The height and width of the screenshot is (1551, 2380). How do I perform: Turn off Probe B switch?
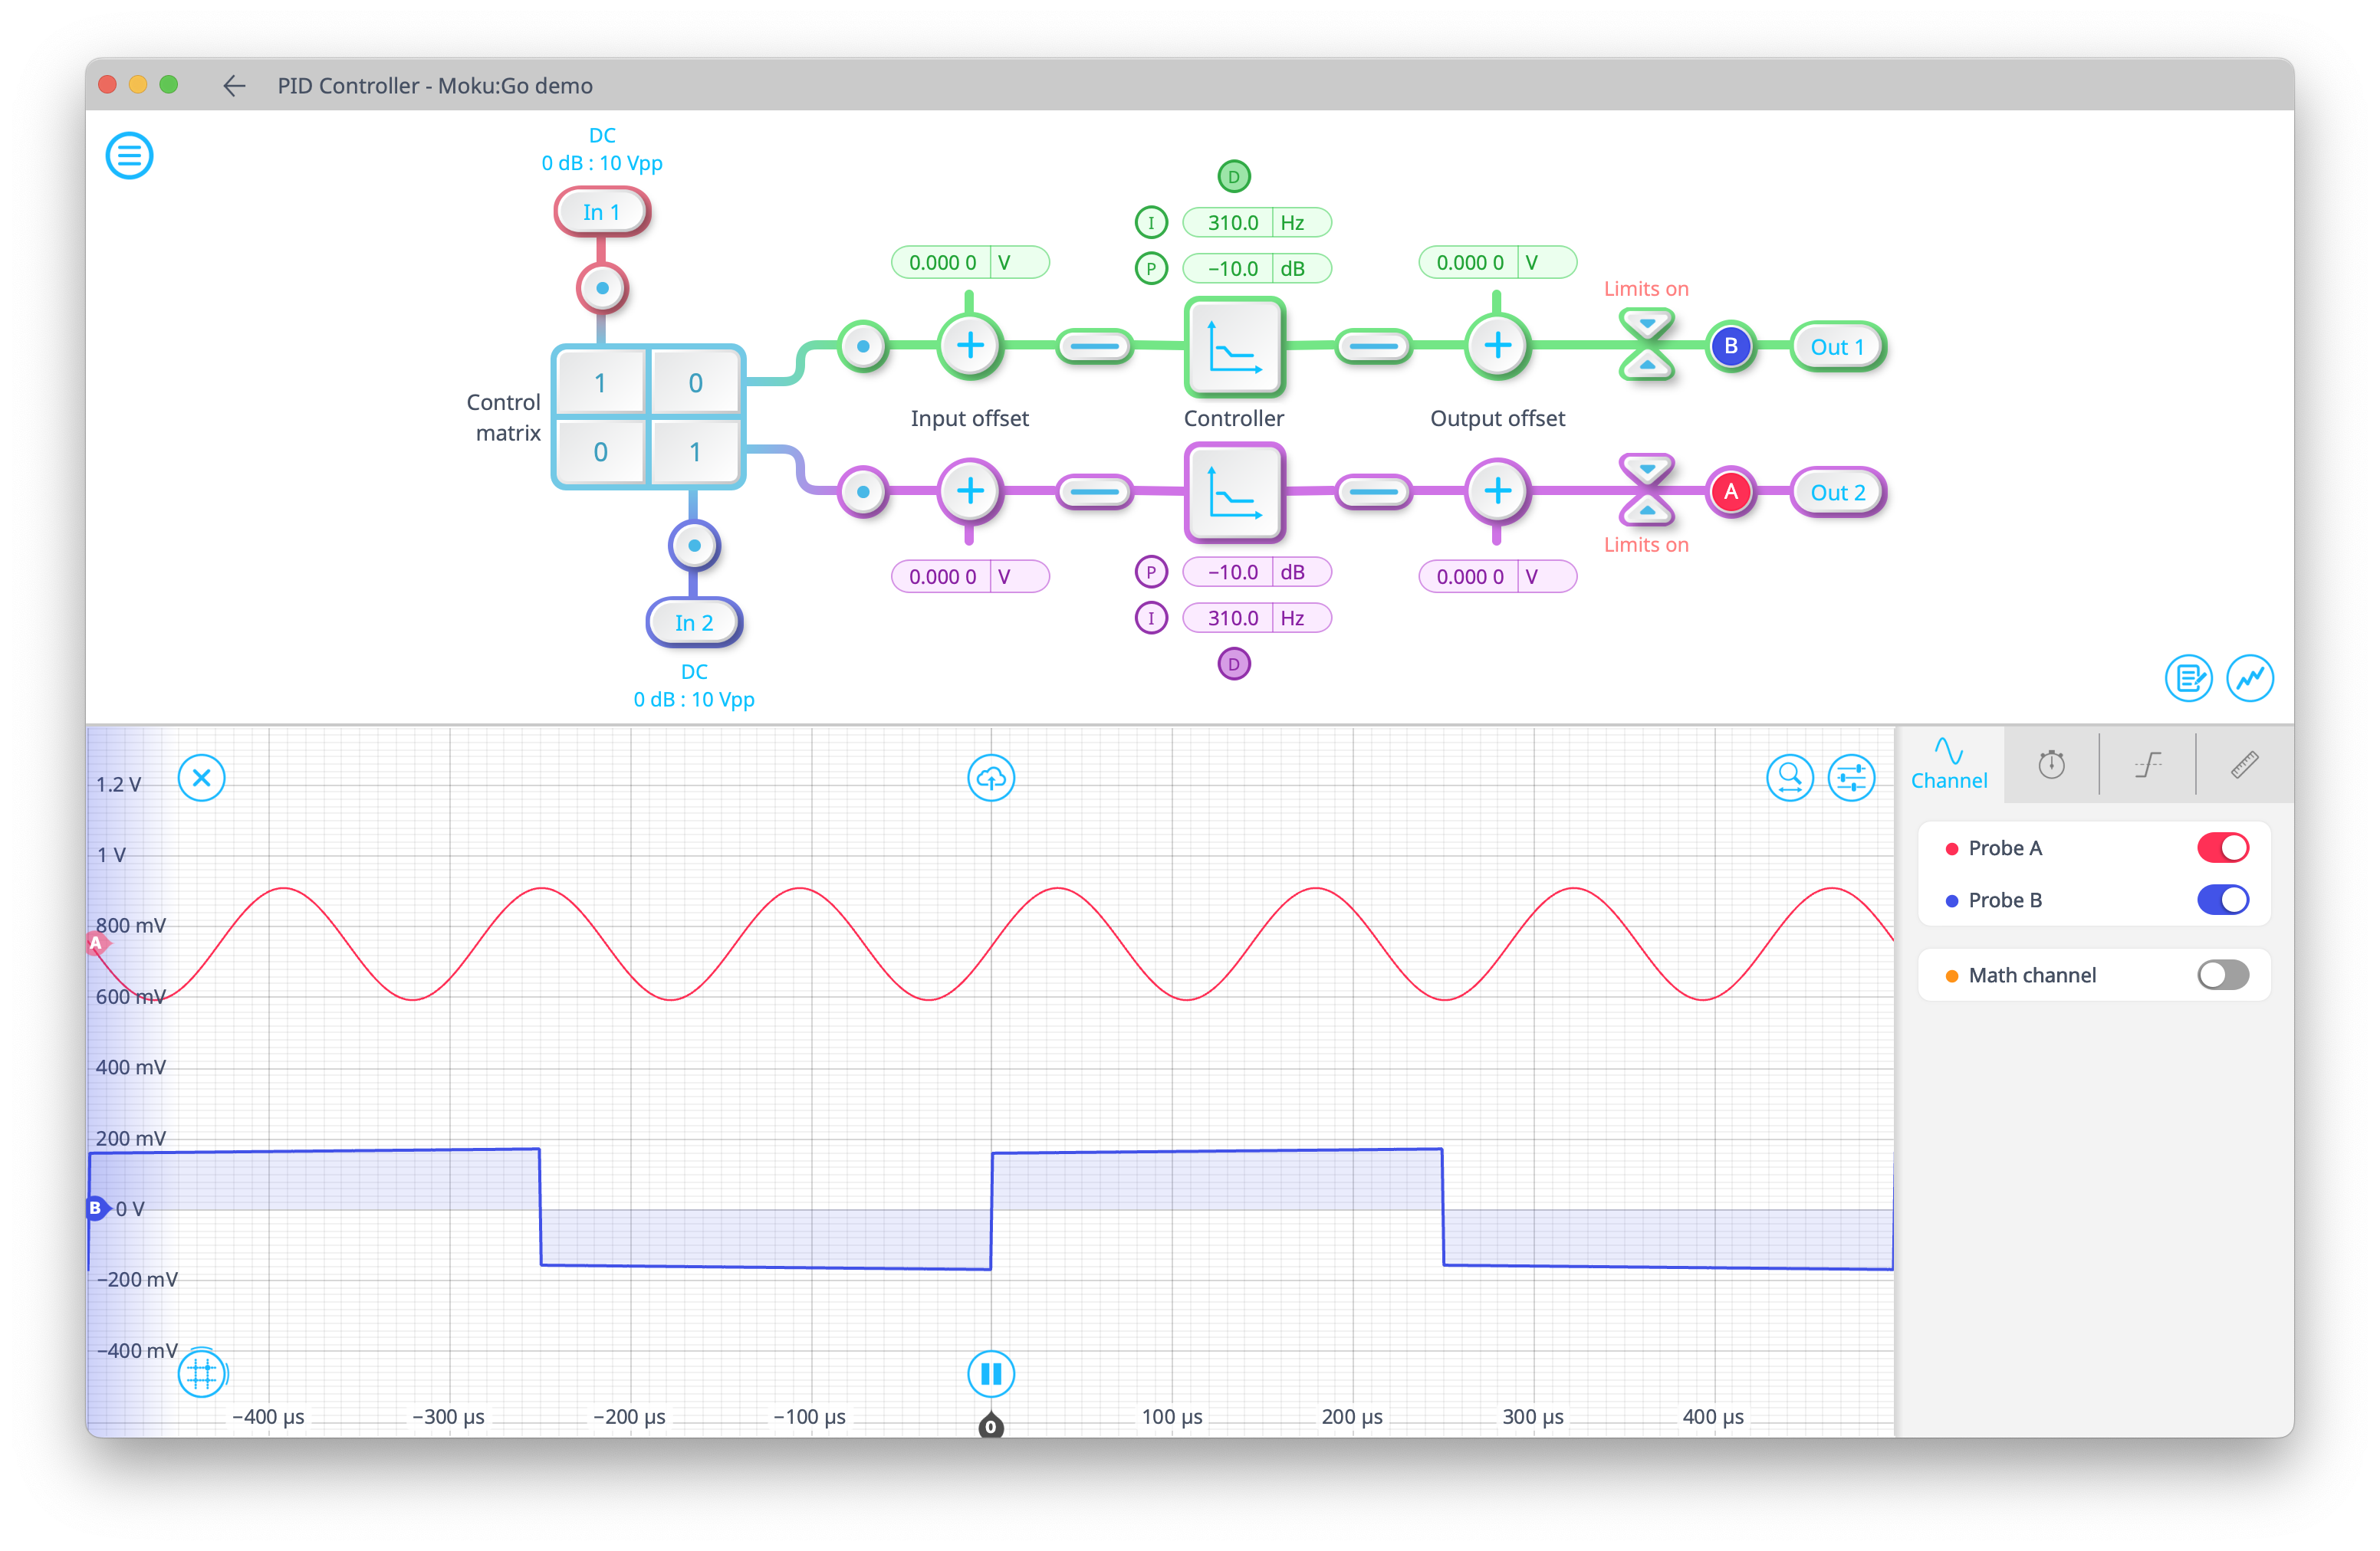pos(2223,900)
